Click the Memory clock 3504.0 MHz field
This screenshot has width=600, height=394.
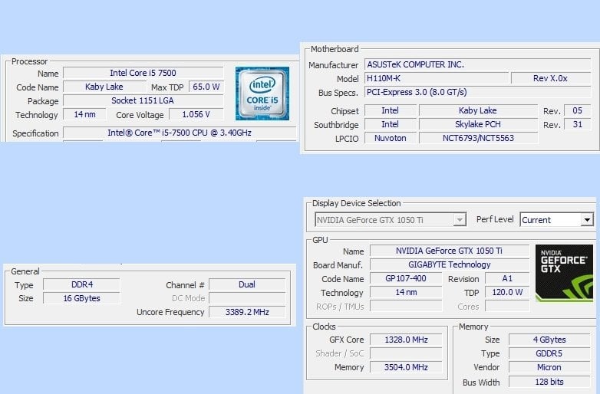pos(406,367)
